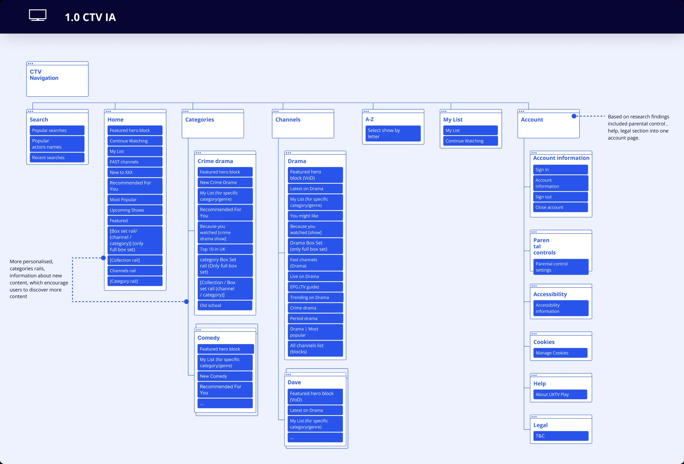The image size is (684, 464).
Task: Click Continue Watching under My List section
Action: pyautogui.click(x=470, y=141)
